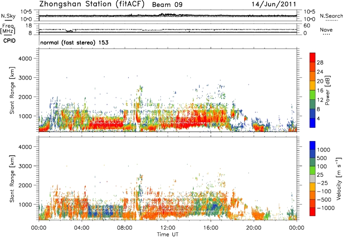343x237 pixels.
Task: Click the 'Time UT' axis label
Action: pyautogui.click(x=168, y=234)
